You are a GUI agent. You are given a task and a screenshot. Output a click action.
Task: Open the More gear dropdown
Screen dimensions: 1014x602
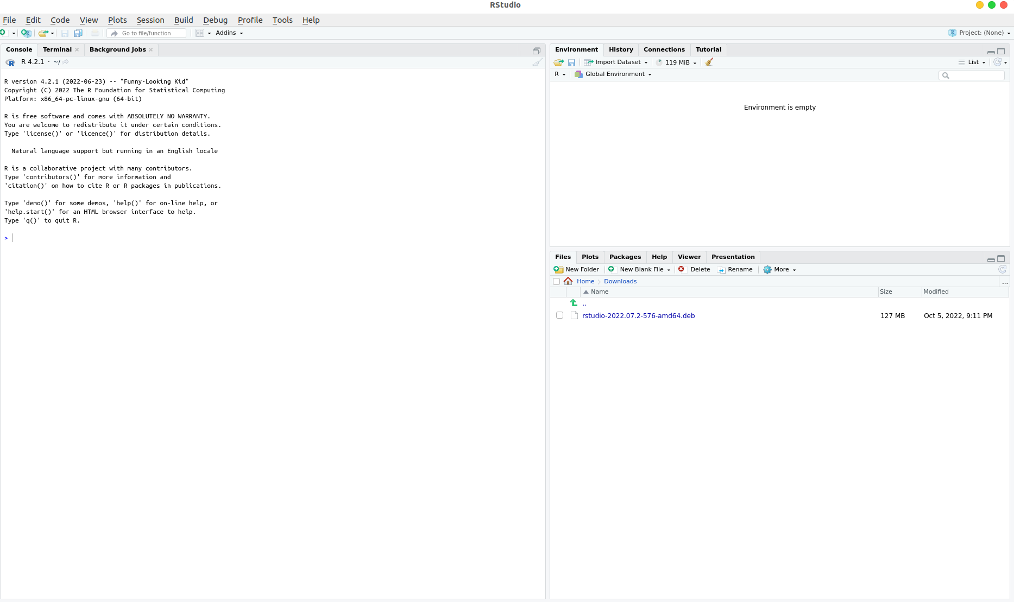[x=779, y=270]
